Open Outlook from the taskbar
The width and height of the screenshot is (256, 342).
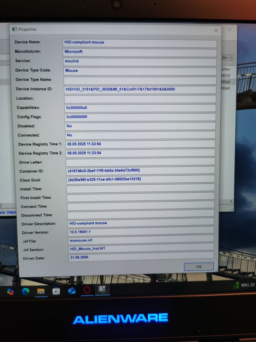tap(72, 290)
